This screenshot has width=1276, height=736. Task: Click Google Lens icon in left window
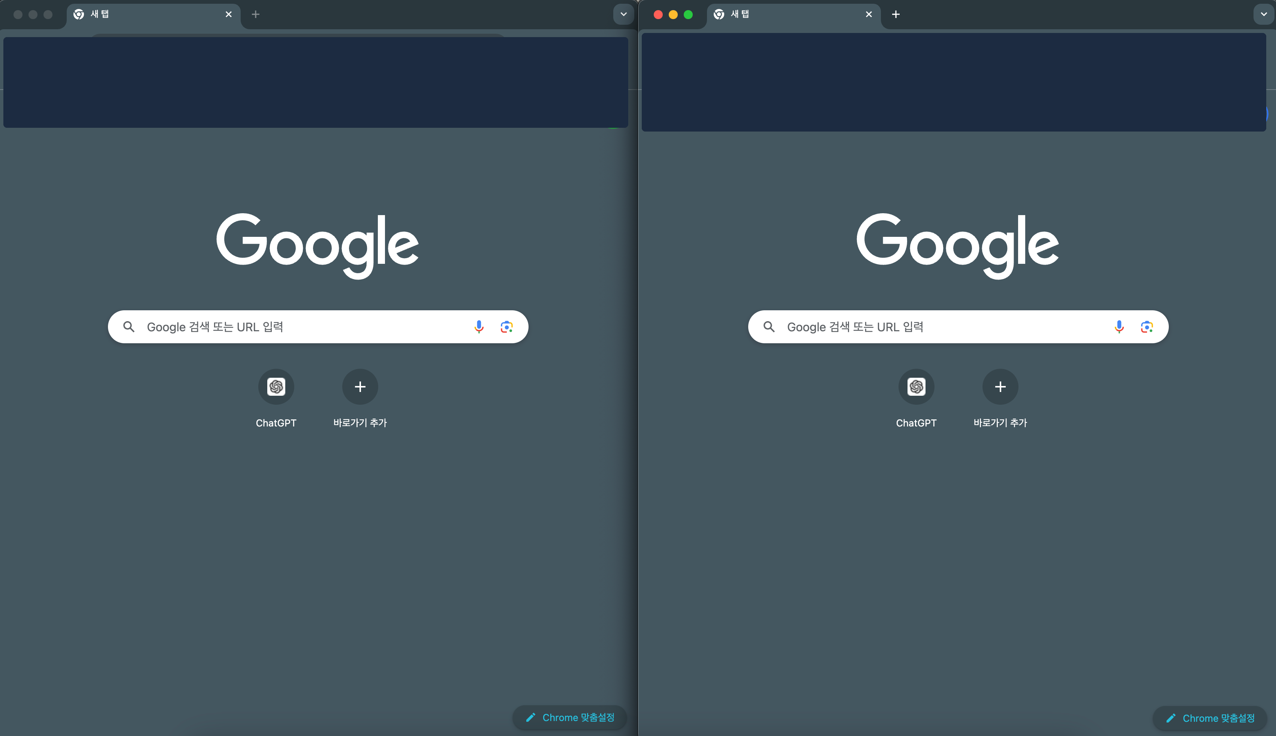tap(506, 327)
